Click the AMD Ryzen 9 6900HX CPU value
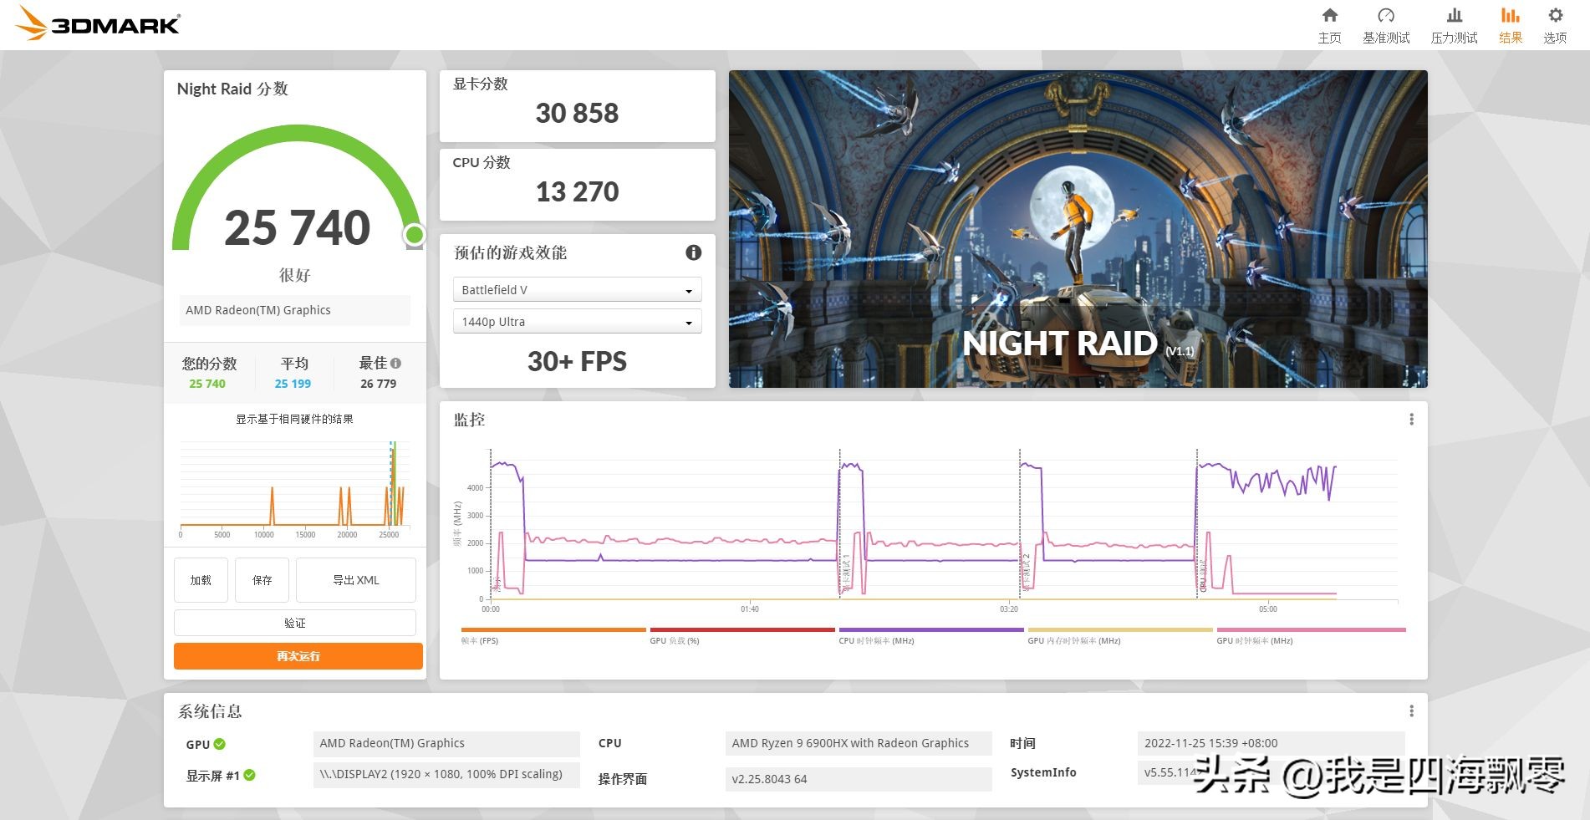This screenshot has width=1590, height=820. click(x=859, y=743)
